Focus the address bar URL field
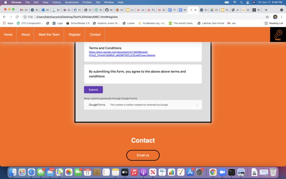Screen dimensions: 286x179 point(142,17)
